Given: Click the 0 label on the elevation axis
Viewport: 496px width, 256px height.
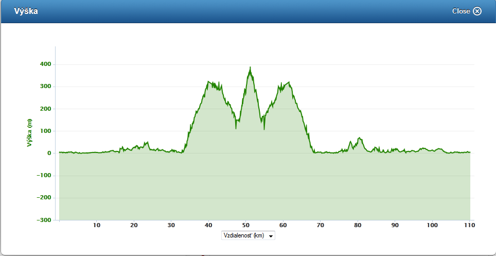Looking at the screenshot, I should [x=49, y=153].
